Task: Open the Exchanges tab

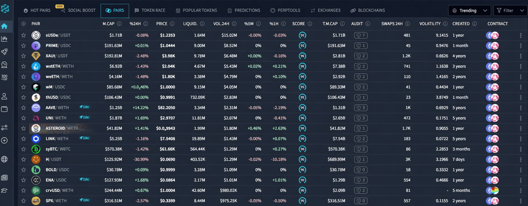Action: [325, 10]
